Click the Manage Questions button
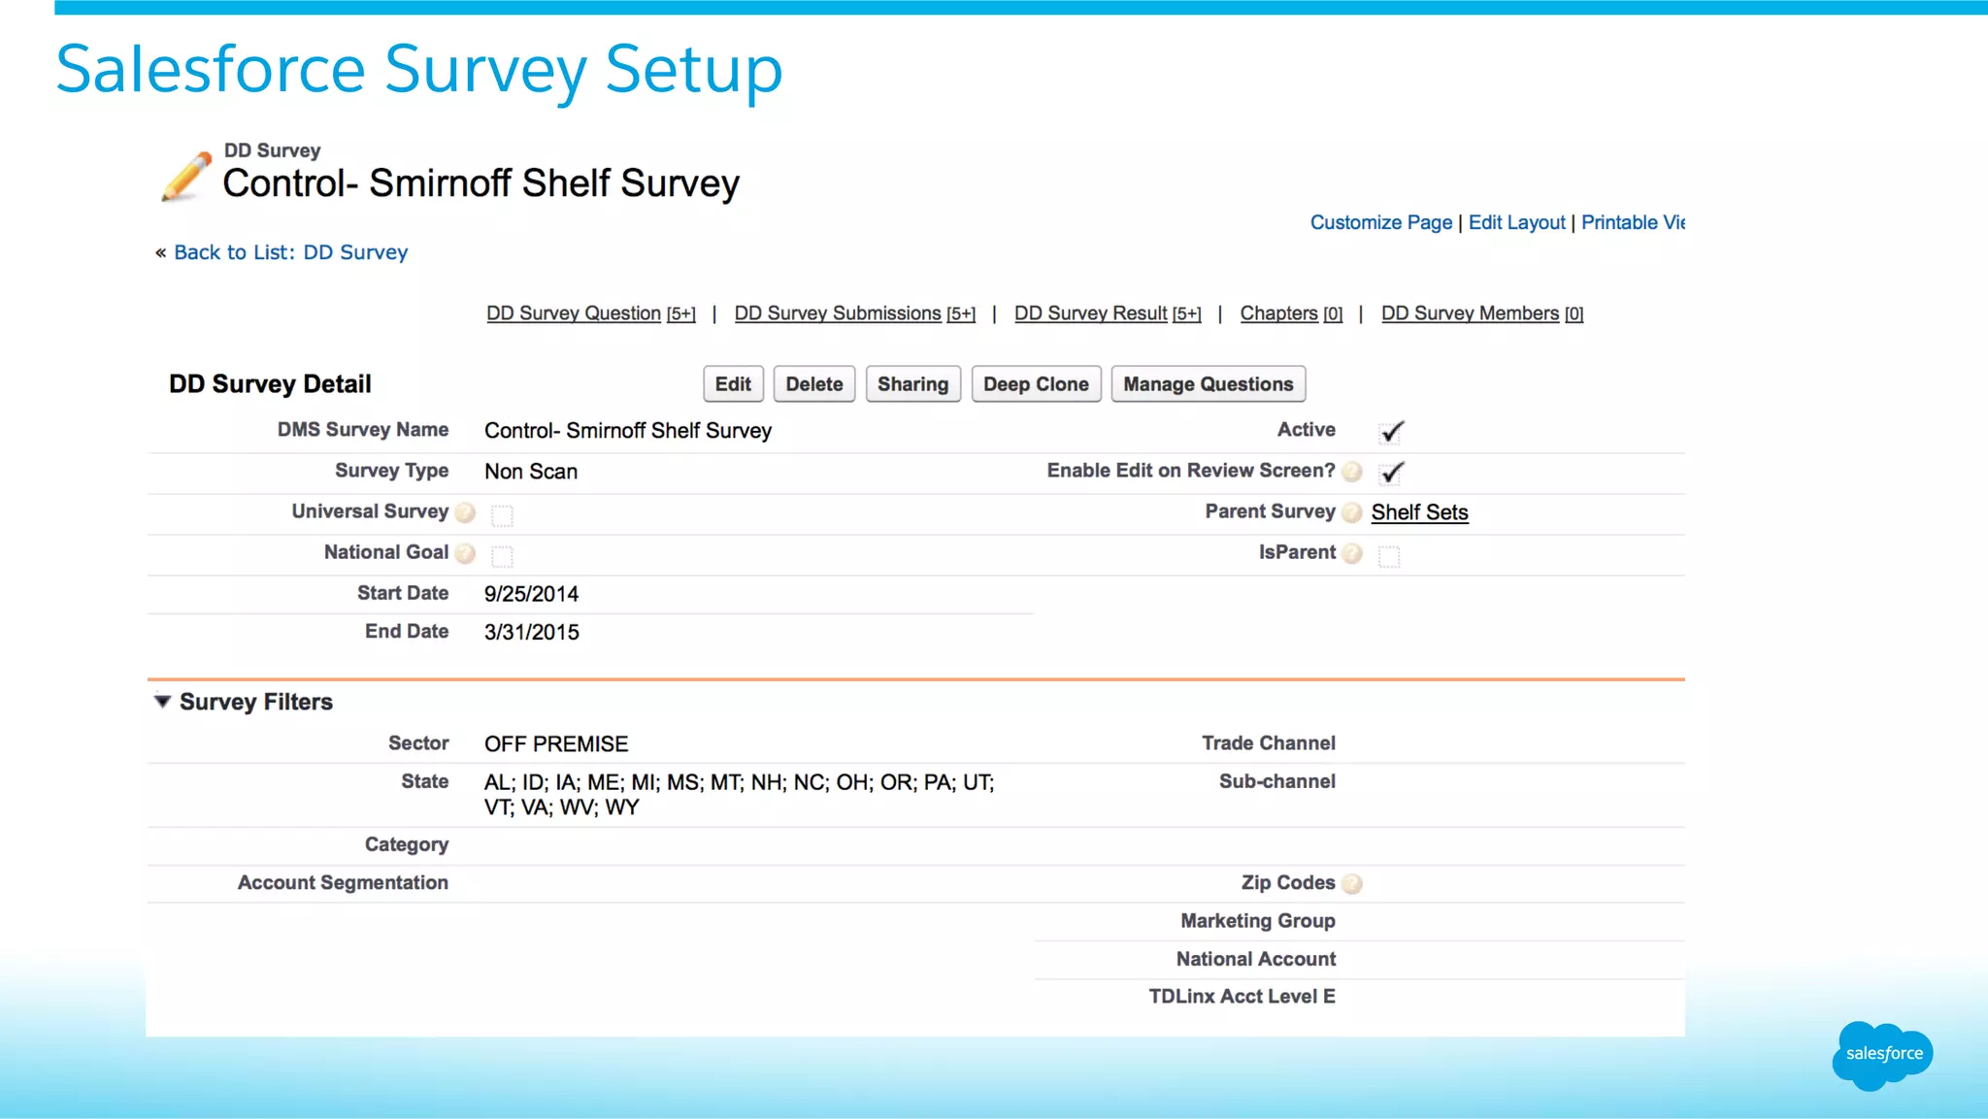 [1208, 384]
